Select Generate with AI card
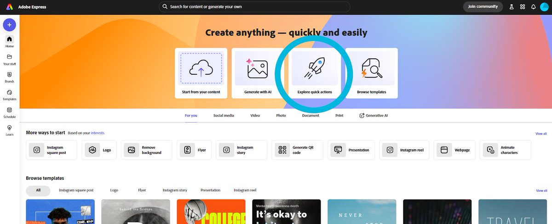The width and height of the screenshot is (552, 224). (258, 73)
